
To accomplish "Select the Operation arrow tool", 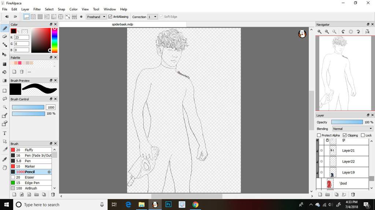I will pos(4,141).
